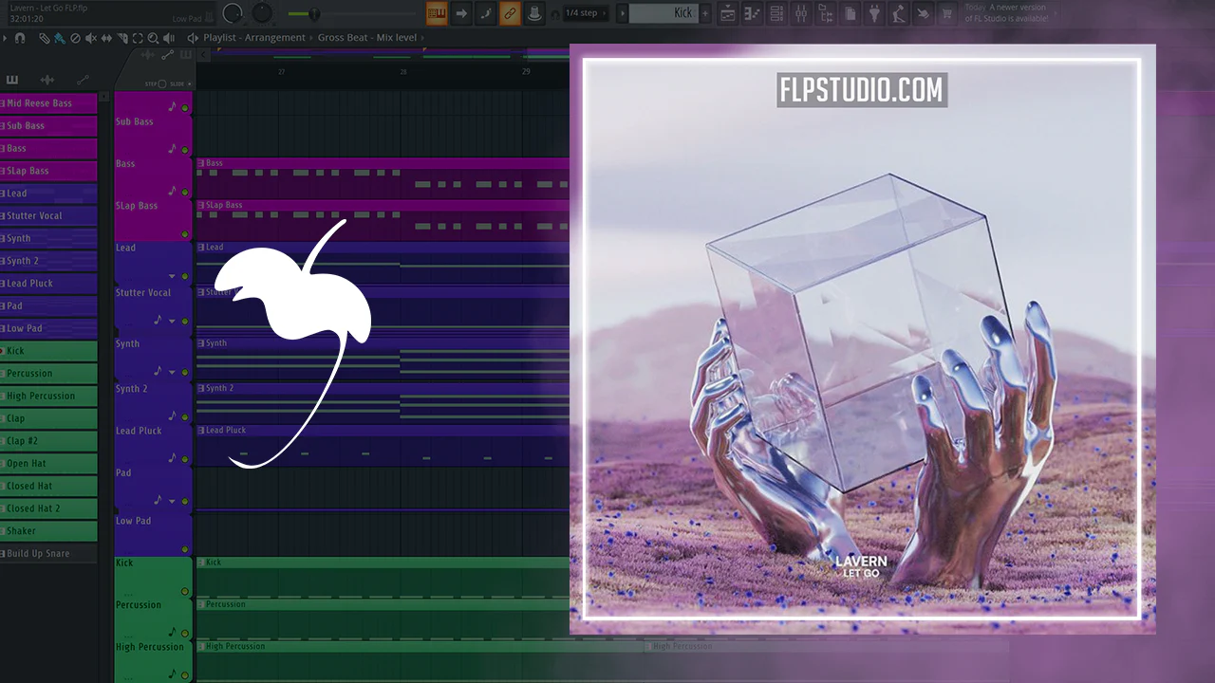1215x683 pixels.
Task: Click Gross Beat - Mix level breadcrumb
Action: [368, 38]
